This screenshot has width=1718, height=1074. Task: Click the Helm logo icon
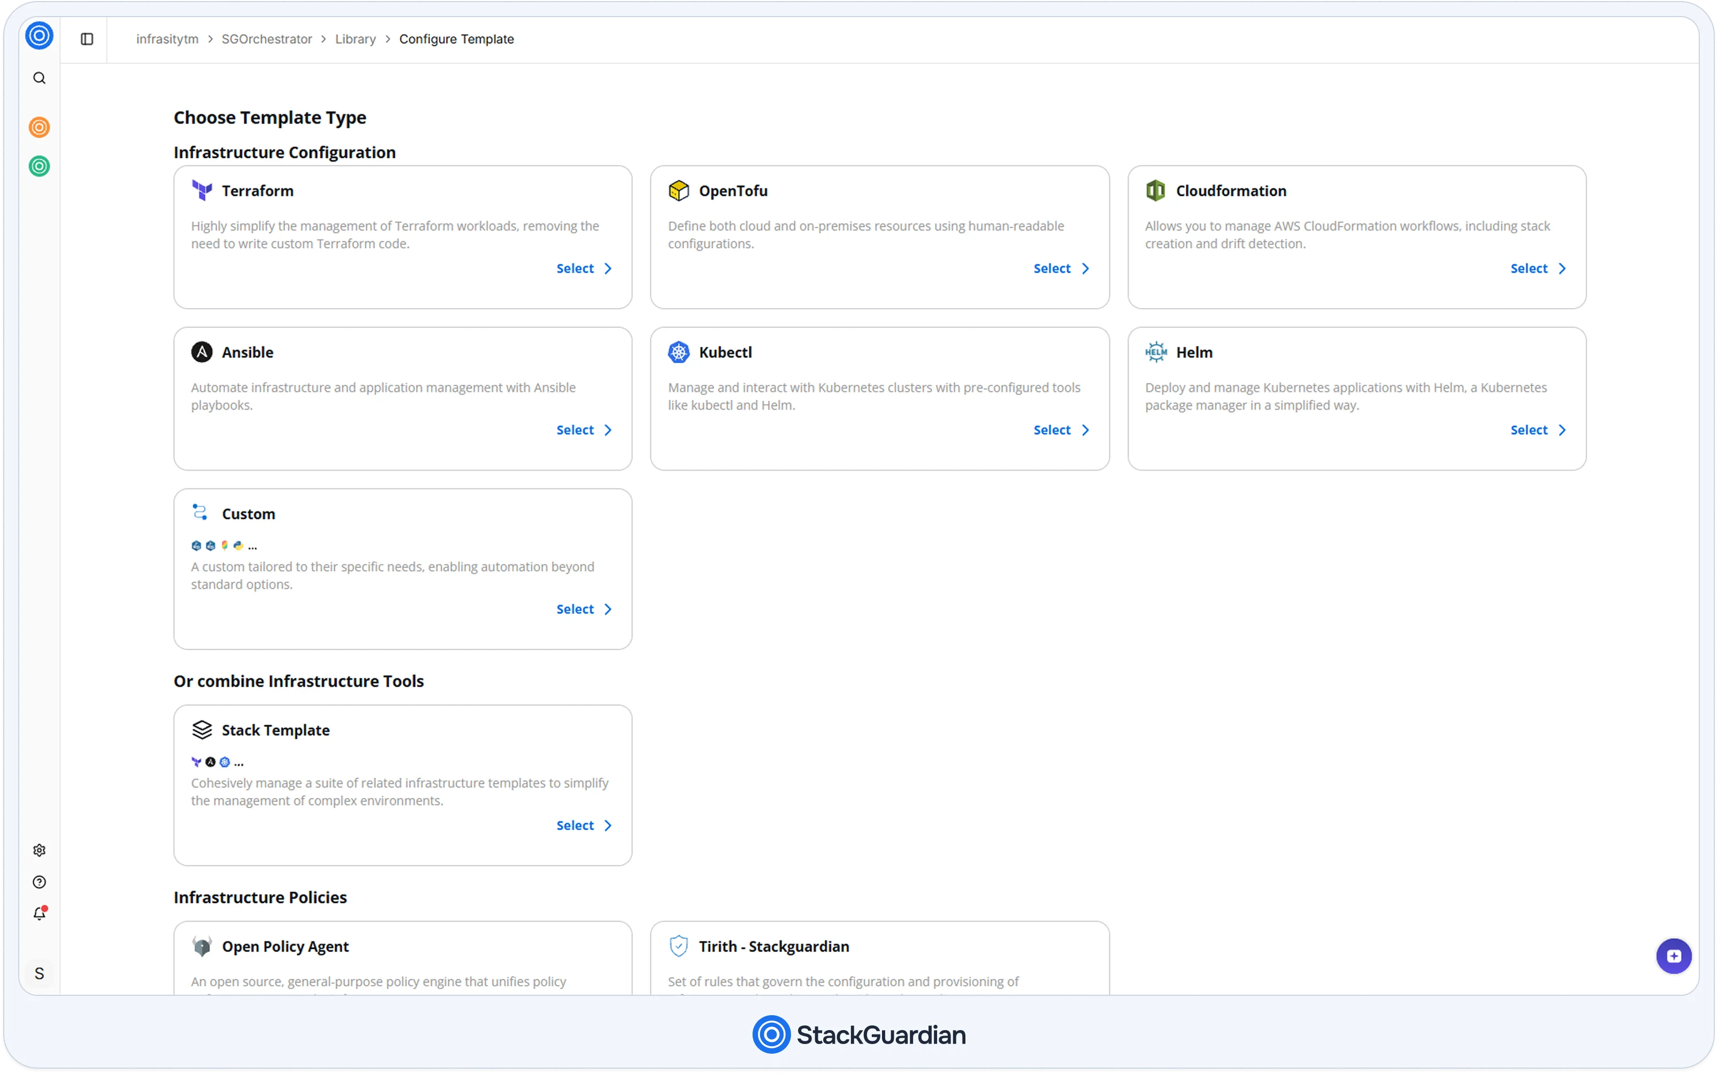click(x=1155, y=352)
